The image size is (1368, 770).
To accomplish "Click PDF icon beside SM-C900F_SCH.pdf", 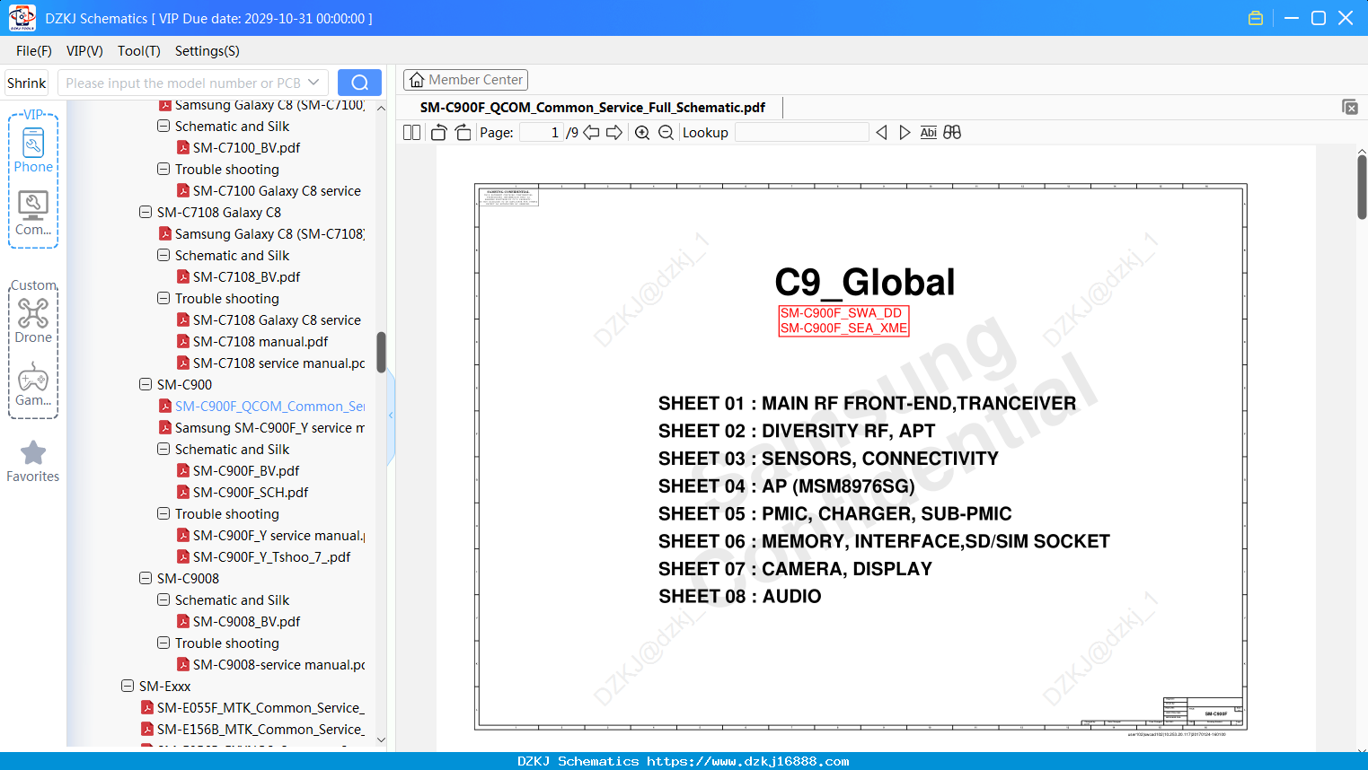I will point(183,492).
